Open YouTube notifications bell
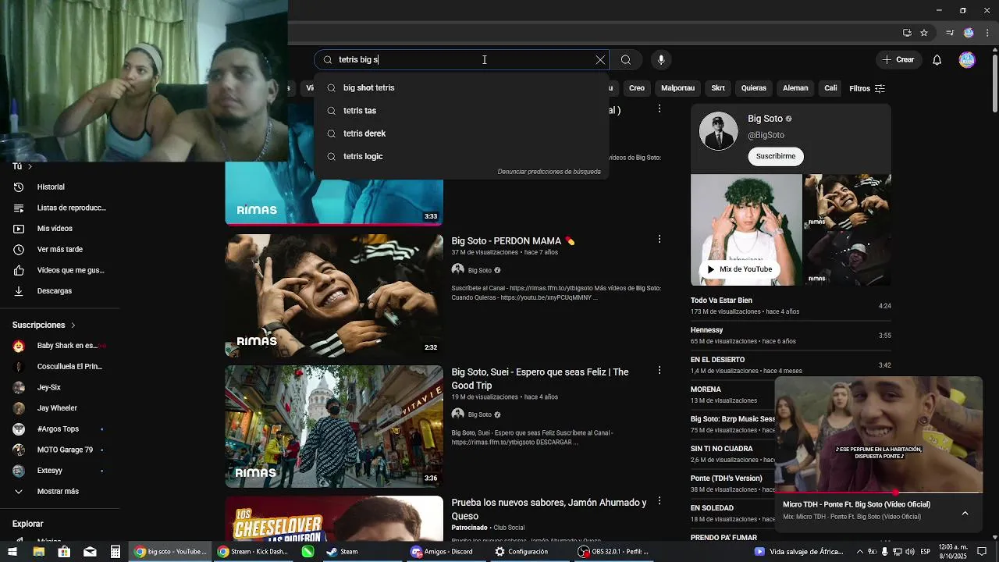999x562 pixels. pyautogui.click(x=937, y=59)
